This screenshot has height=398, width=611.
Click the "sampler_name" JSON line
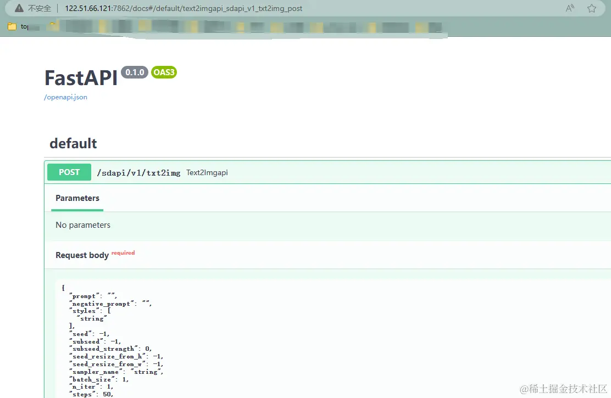tap(116, 372)
